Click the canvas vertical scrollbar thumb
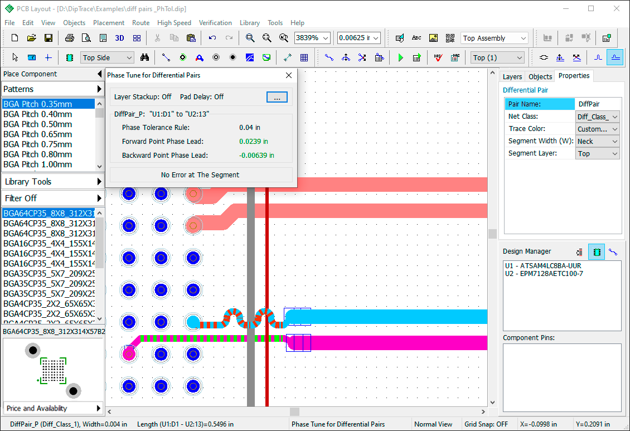The height and width of the screenshot is (431, 630). [493, 234]
